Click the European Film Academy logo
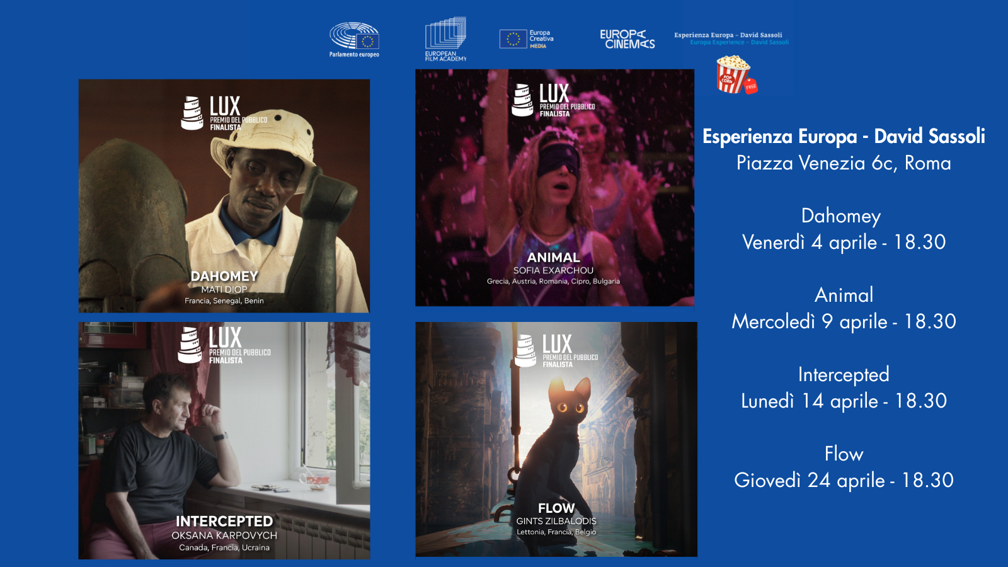Screen dimensions: 1008x567 coord(445,39)
